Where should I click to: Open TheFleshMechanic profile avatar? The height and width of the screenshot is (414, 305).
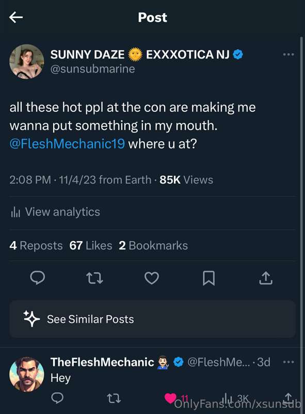[27, 374]
